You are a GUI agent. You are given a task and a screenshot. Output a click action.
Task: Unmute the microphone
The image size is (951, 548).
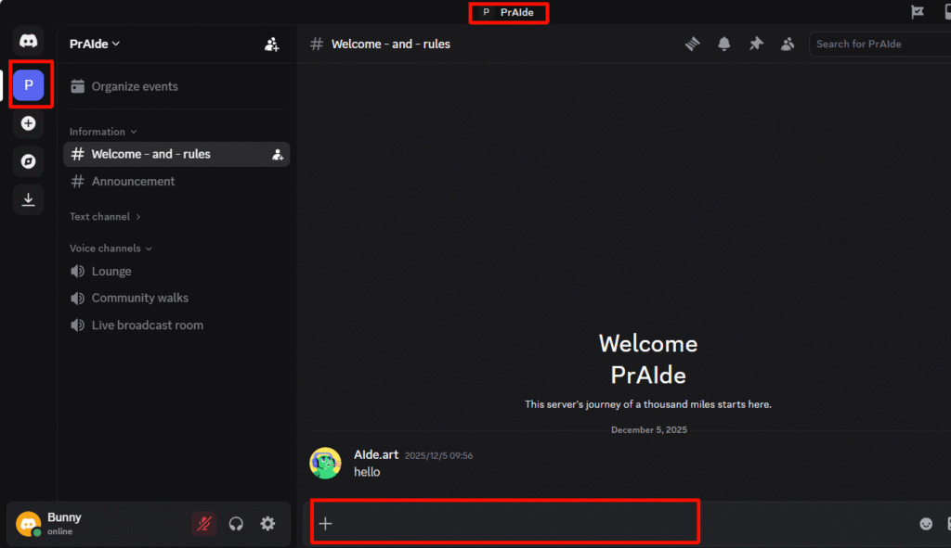click(203, 523)
